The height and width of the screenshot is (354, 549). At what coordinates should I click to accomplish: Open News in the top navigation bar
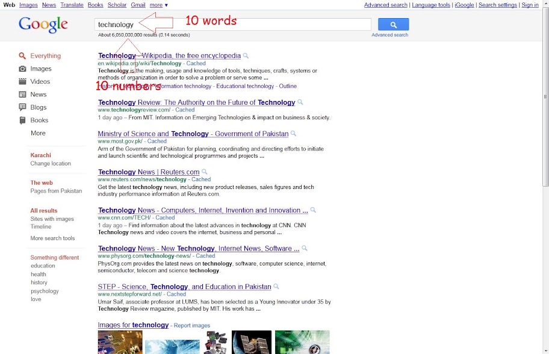coord(49,5)
